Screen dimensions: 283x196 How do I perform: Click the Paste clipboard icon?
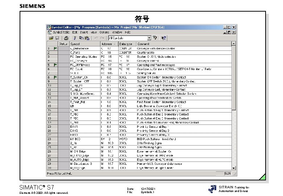point(87,38)
